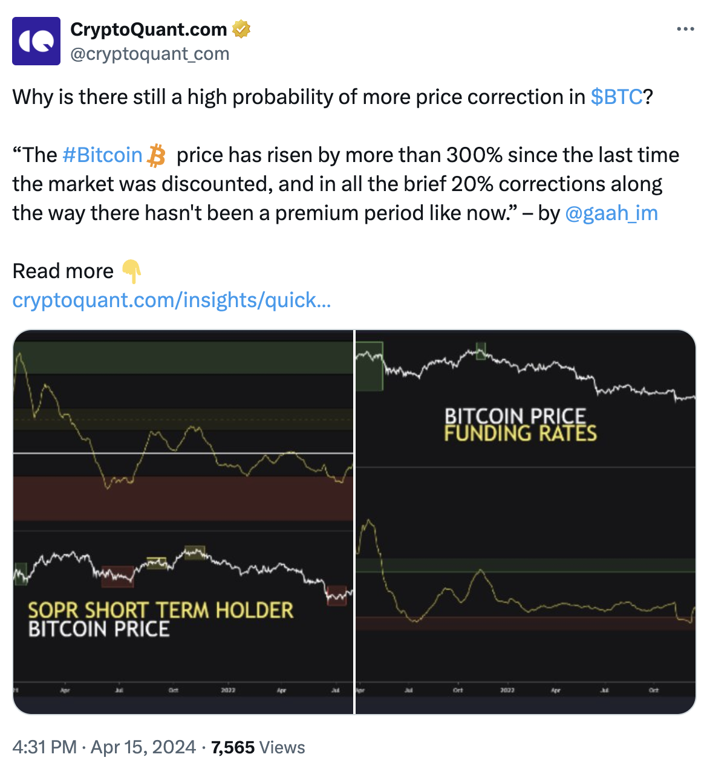This screenshot has height=763, width=707.
Task: Click the 7,565 Views counter
Action: click(258, 747)
